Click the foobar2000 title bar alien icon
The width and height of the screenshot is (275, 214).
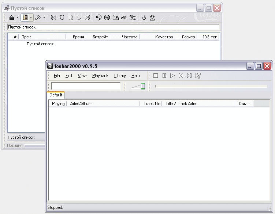[50, 66]
